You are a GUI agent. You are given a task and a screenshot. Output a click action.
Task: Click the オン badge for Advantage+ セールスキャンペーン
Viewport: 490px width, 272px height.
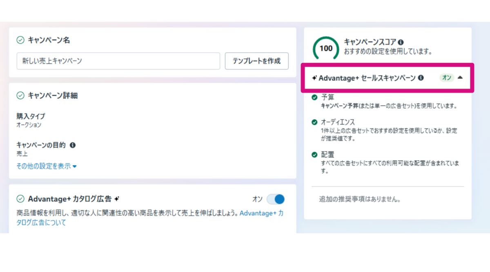(x=447, y=77)
